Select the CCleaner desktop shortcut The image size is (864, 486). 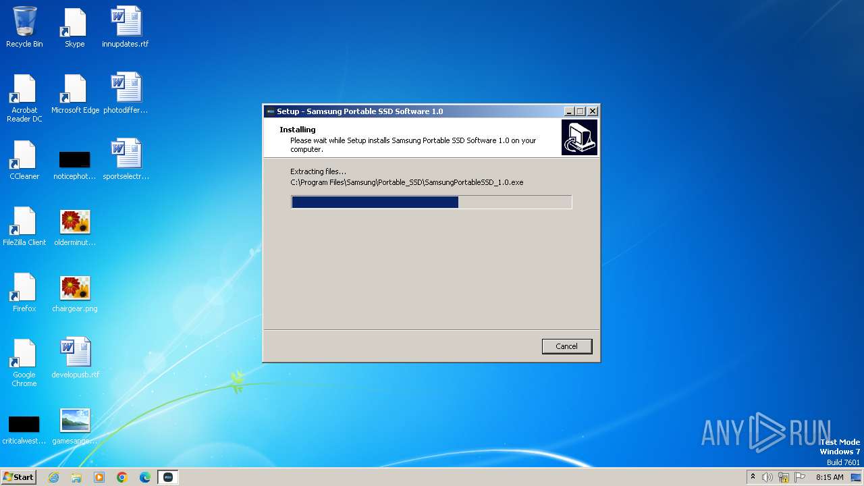point(24,160)
